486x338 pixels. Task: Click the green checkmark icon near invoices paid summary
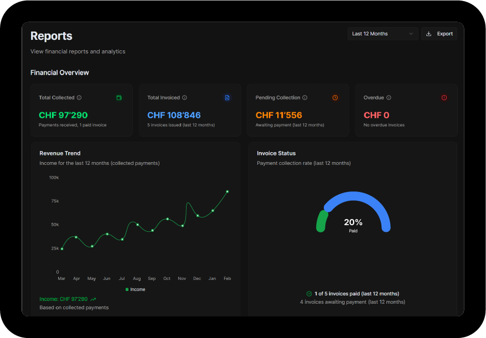[309, 294]
